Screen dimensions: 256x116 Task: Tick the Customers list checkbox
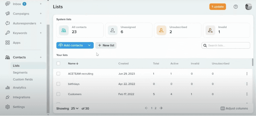pyautogui.click(x=58, y=94)
